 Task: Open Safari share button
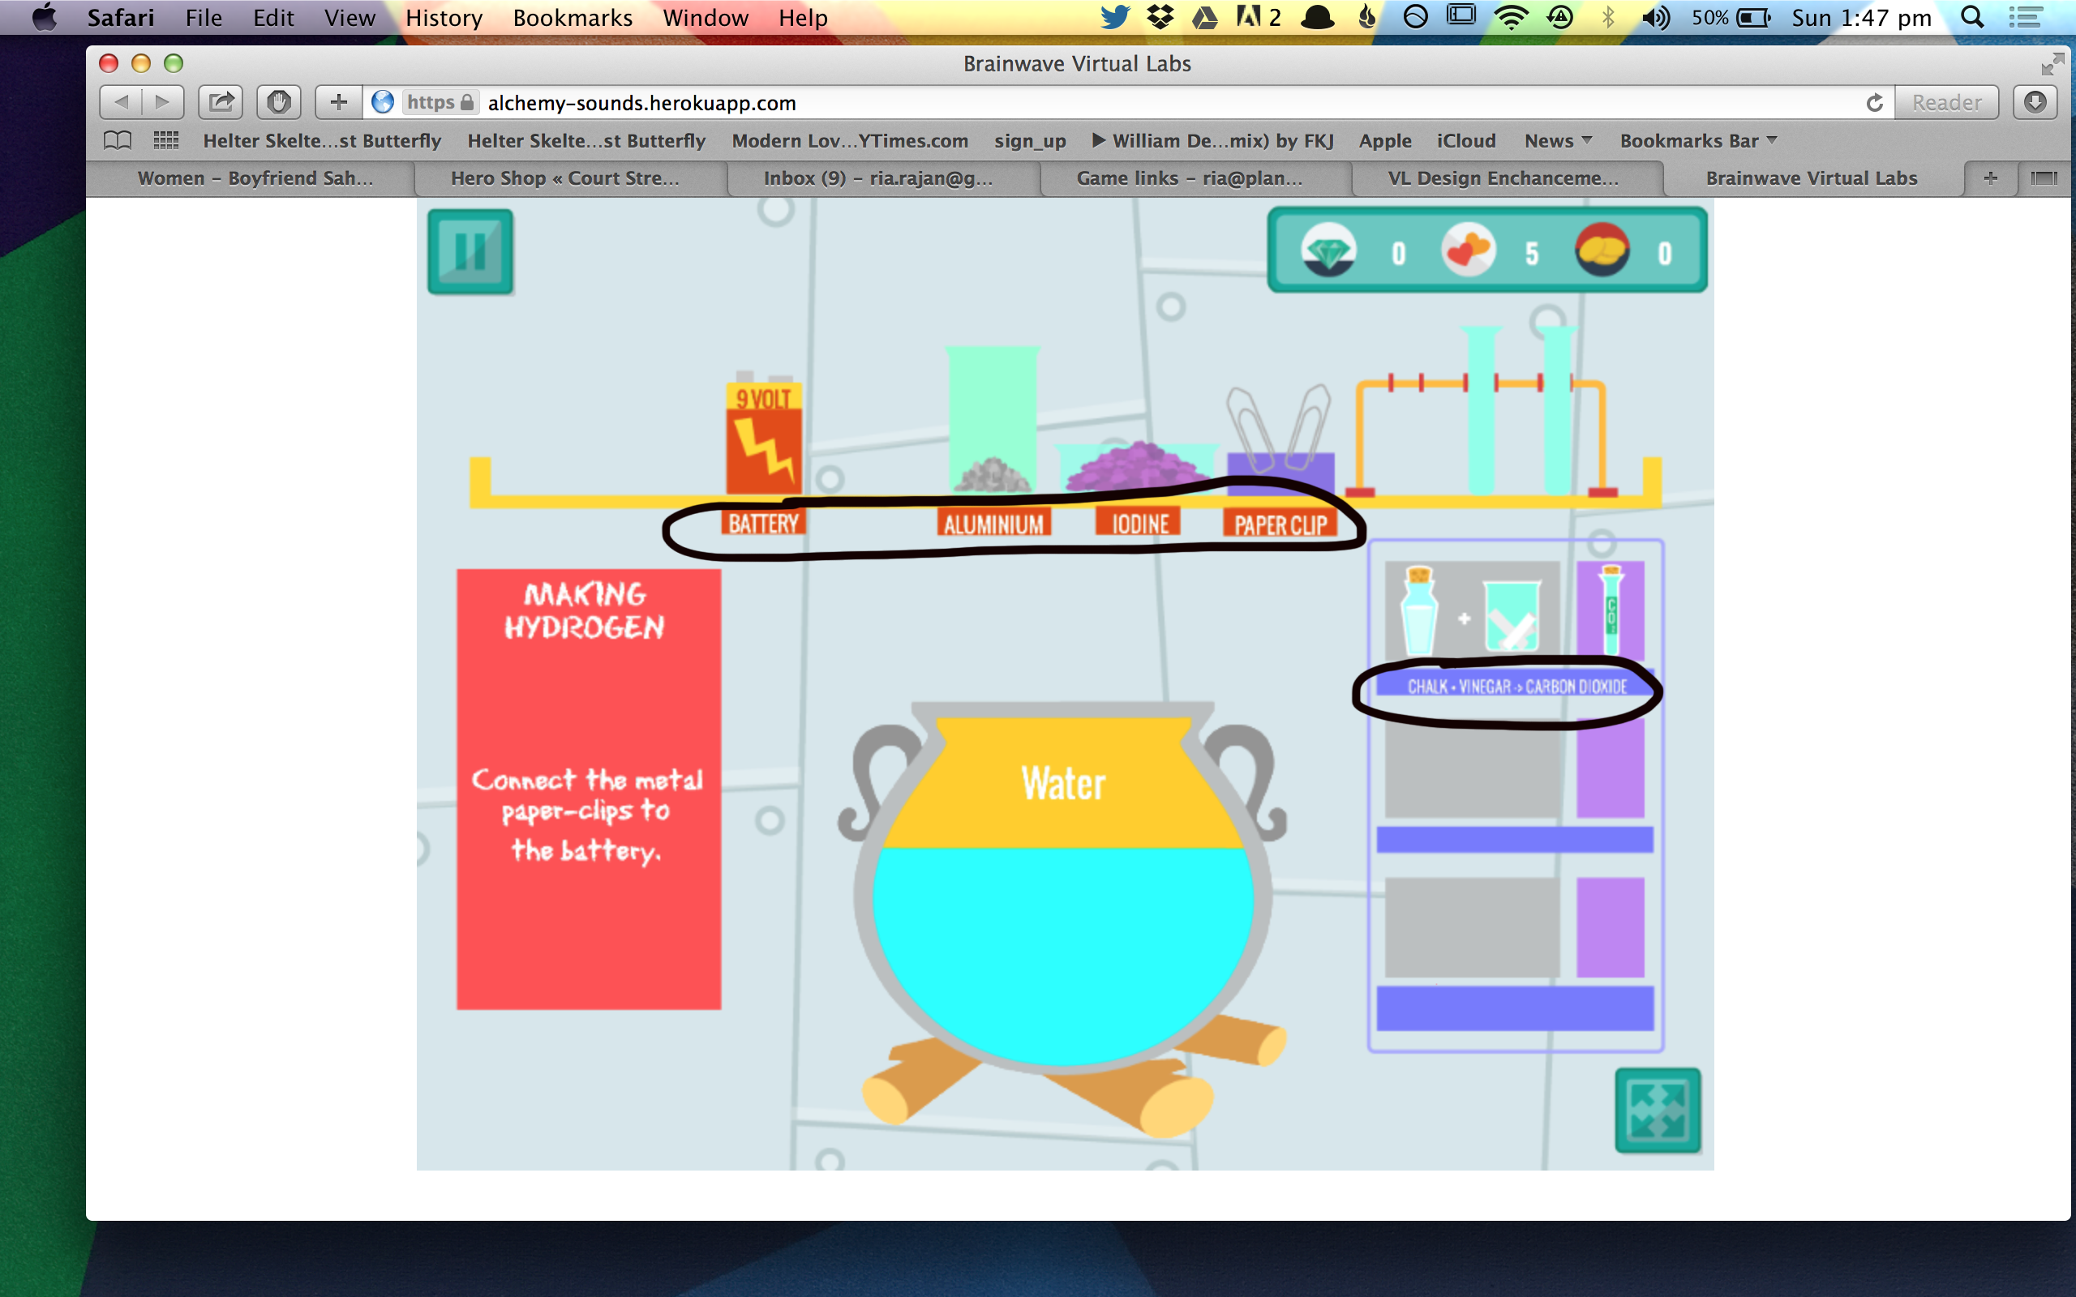coord(221,102)
